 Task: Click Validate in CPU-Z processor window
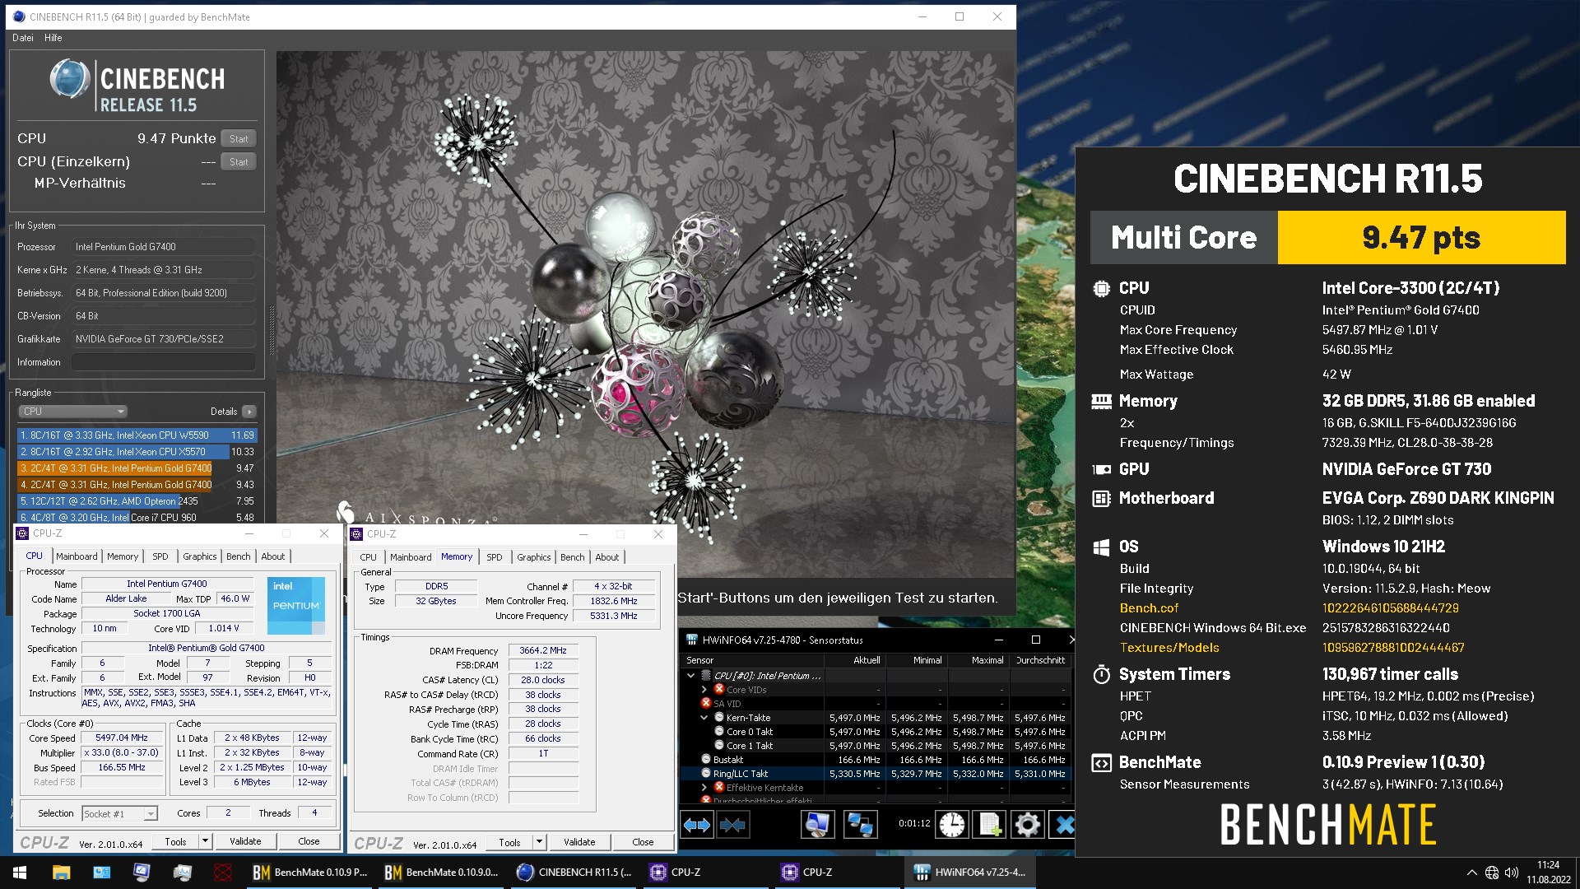(245, 841)
